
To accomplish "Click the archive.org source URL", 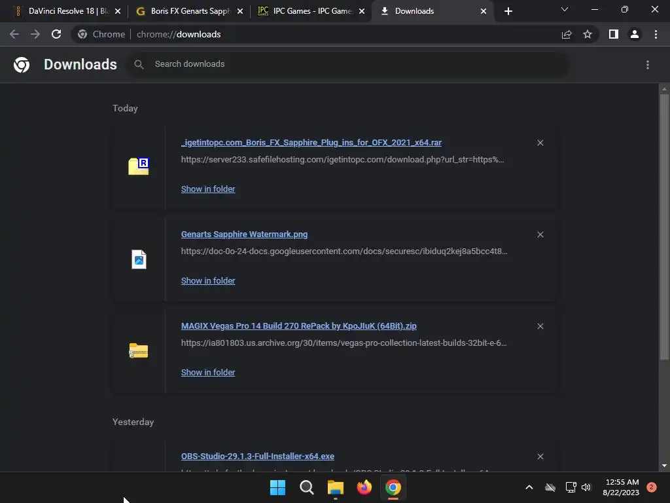I will [344, 343].
